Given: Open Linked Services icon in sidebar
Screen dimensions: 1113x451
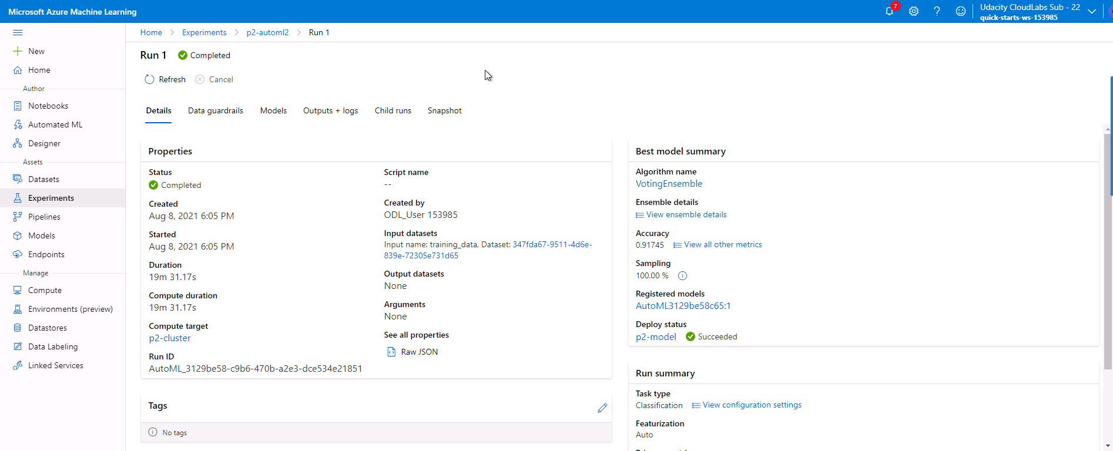Looking at the screenshot, I should [18, 365].
